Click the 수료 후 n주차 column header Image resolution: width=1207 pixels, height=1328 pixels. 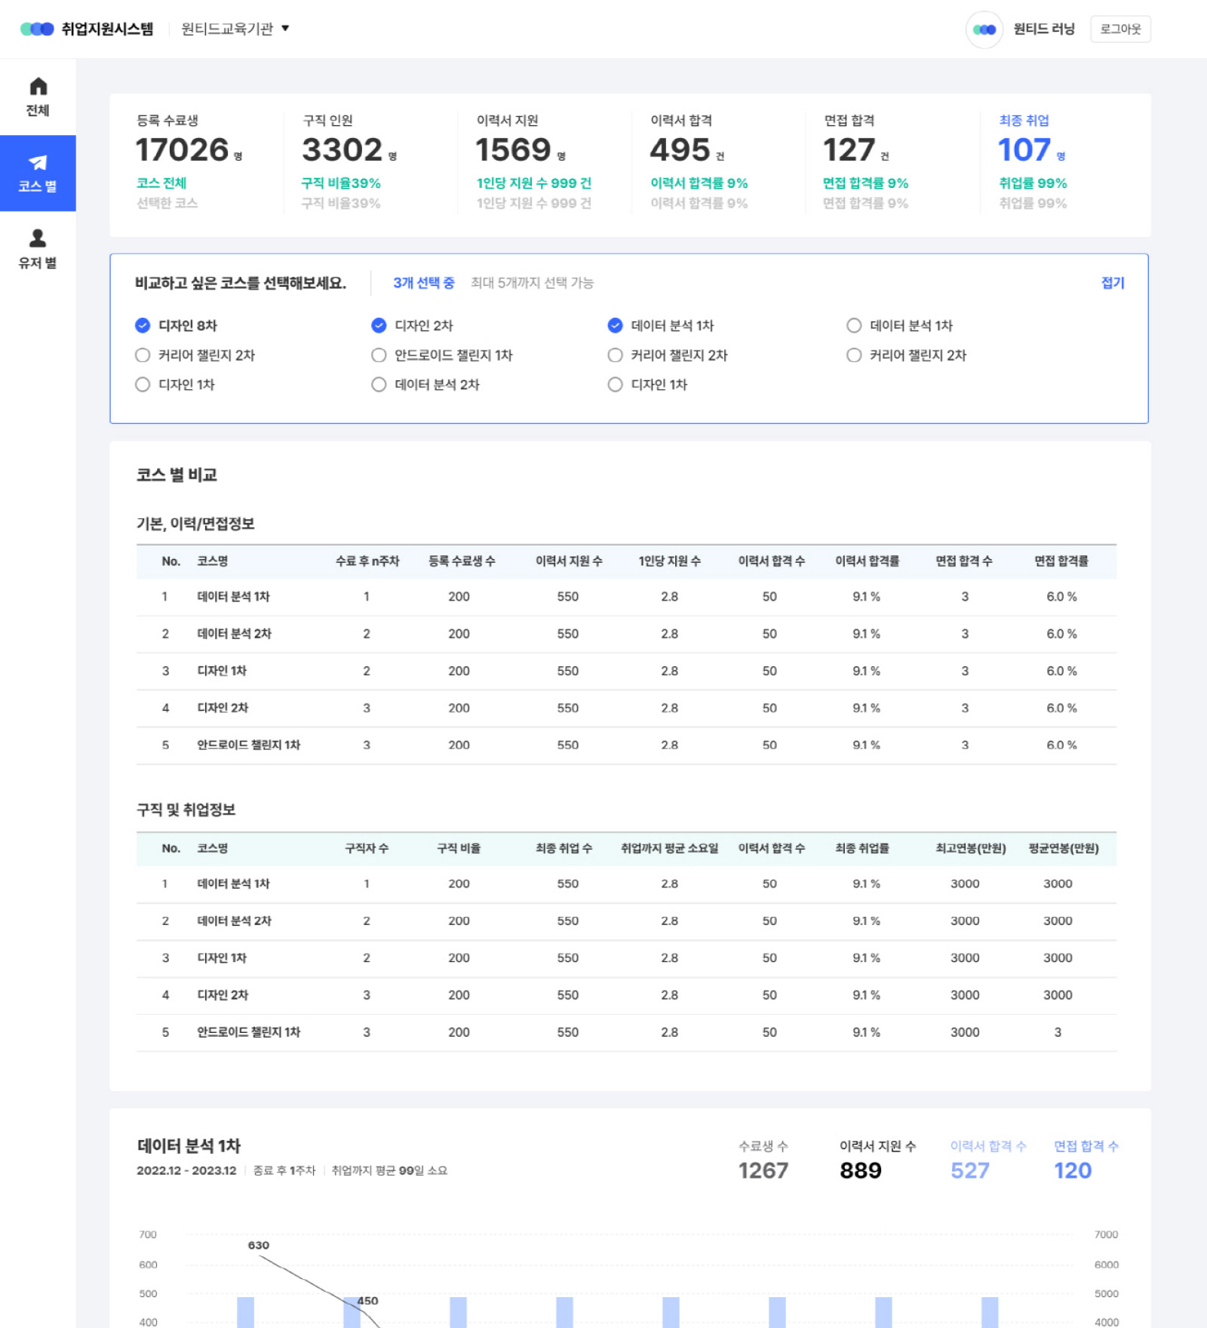(367, 561)
